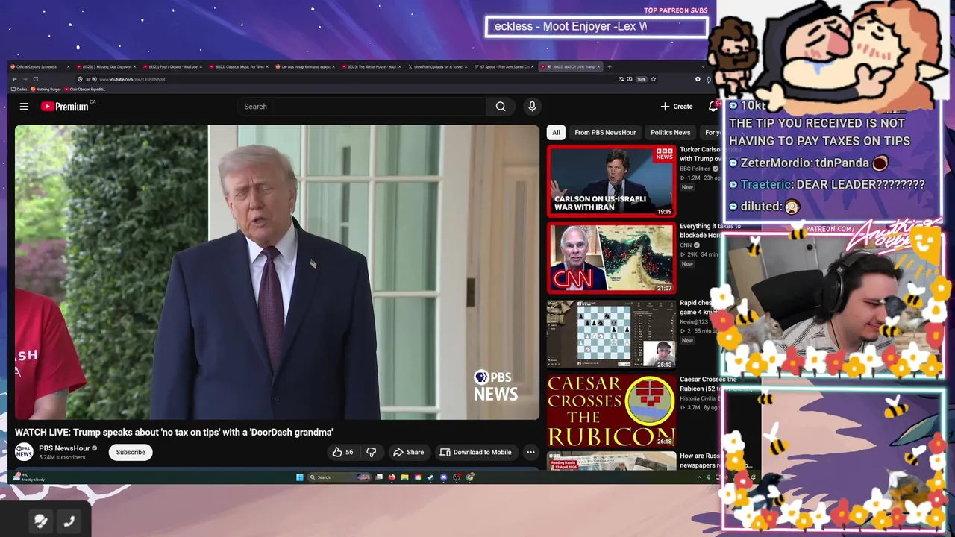Click the phone call icon bottom left
Image resolution: width=955 pixels, height=537 pixels.
point(69,521)
